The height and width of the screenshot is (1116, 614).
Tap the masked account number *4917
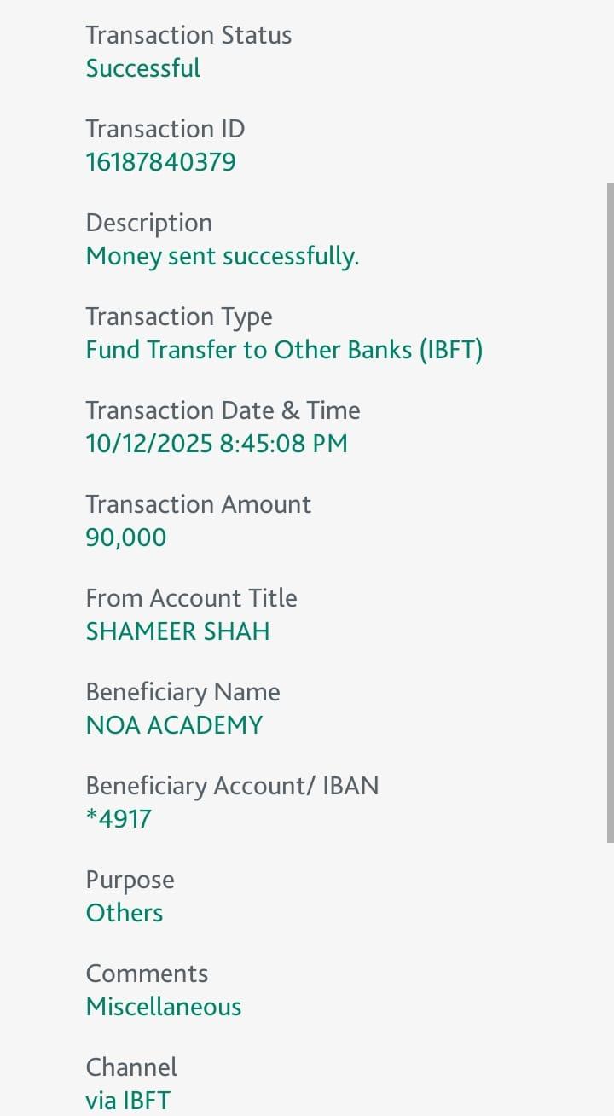pos(119,819)
